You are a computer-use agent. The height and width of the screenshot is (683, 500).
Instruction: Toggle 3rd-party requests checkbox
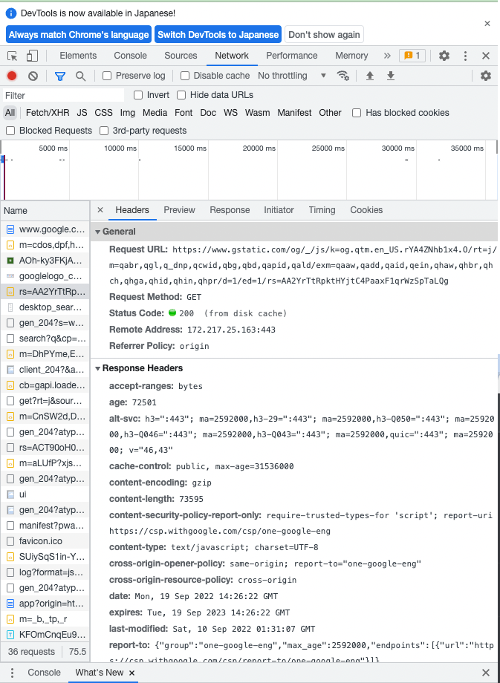click(x=104, y=131)
